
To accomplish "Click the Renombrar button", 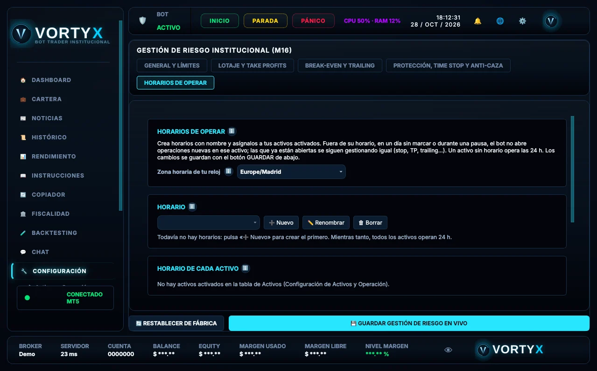I will 326,223.
